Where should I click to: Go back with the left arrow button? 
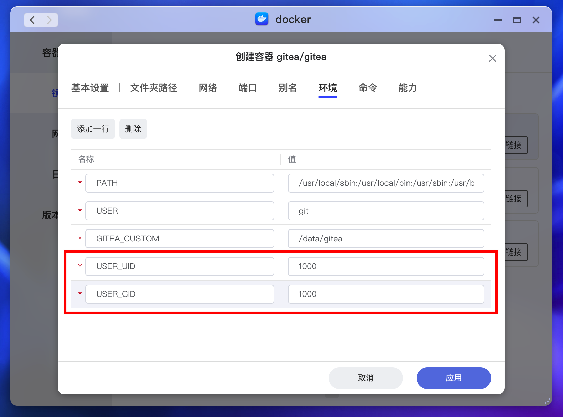click(33, 20)
